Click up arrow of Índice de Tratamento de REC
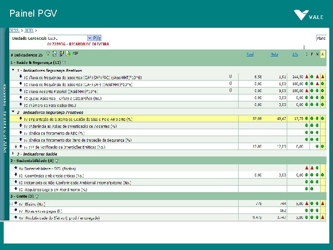333x250 pixels. tap(21, 132)
